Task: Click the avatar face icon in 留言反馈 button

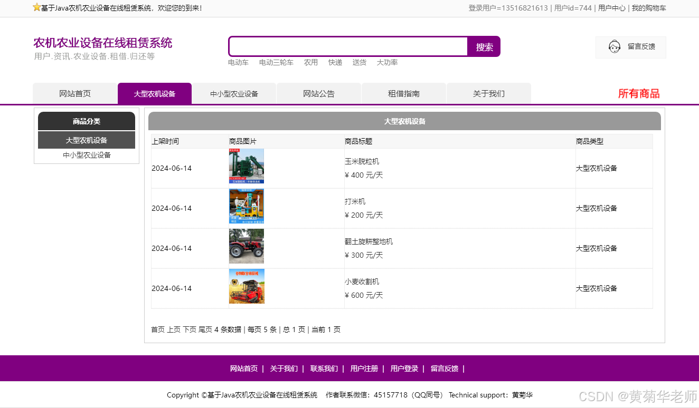Action: pos(614,46)
